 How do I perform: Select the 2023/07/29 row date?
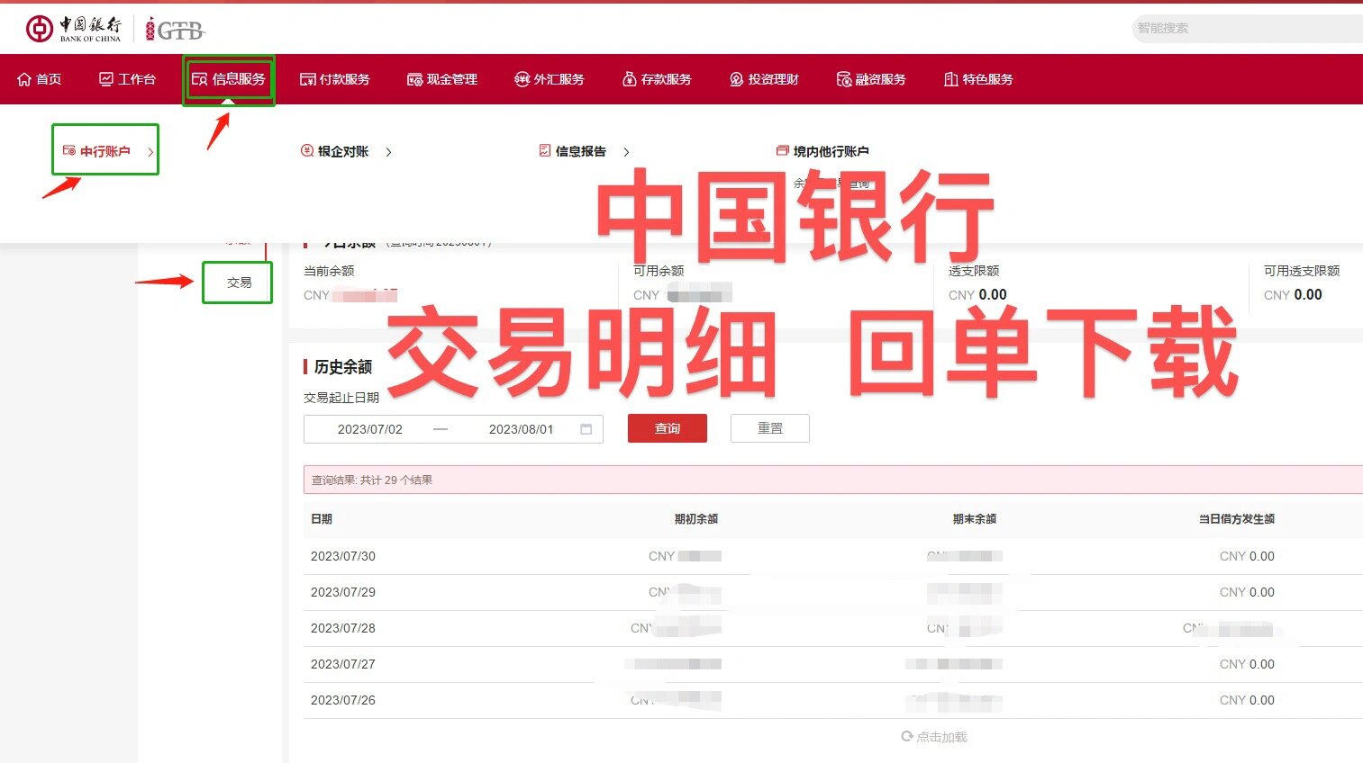(x=343, y=592)
